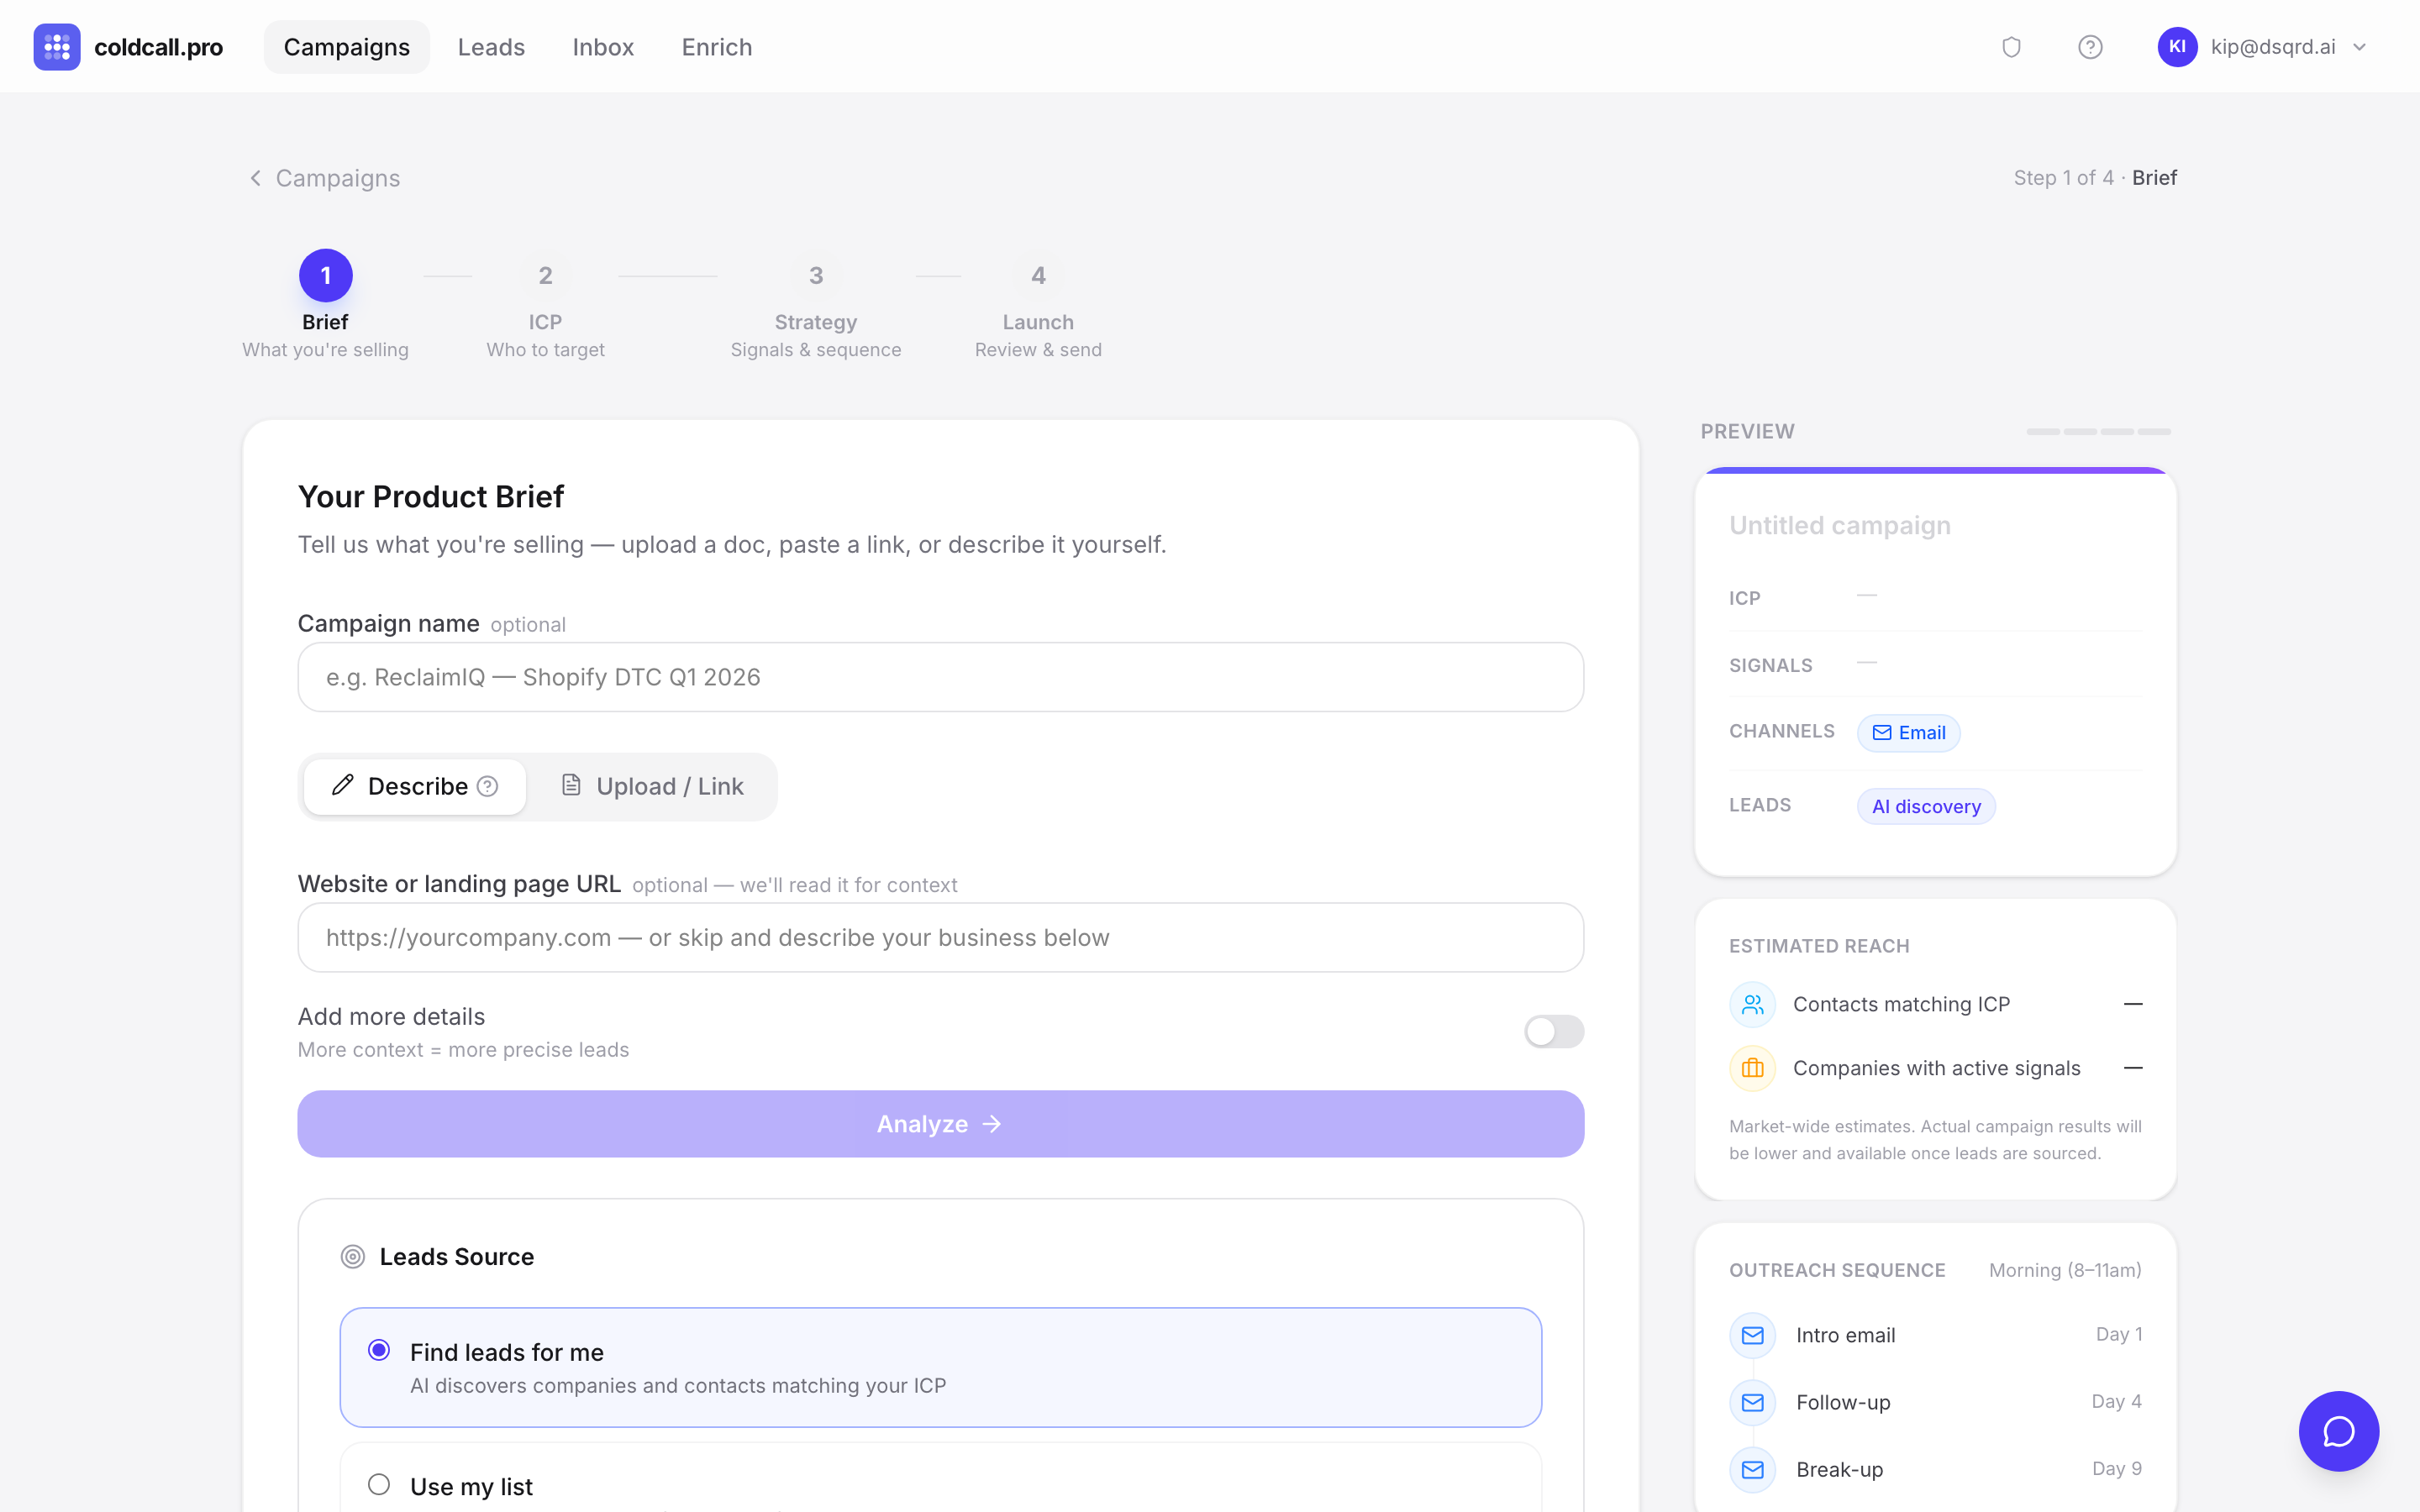Click the Intro email envelope icon

1752,1335
